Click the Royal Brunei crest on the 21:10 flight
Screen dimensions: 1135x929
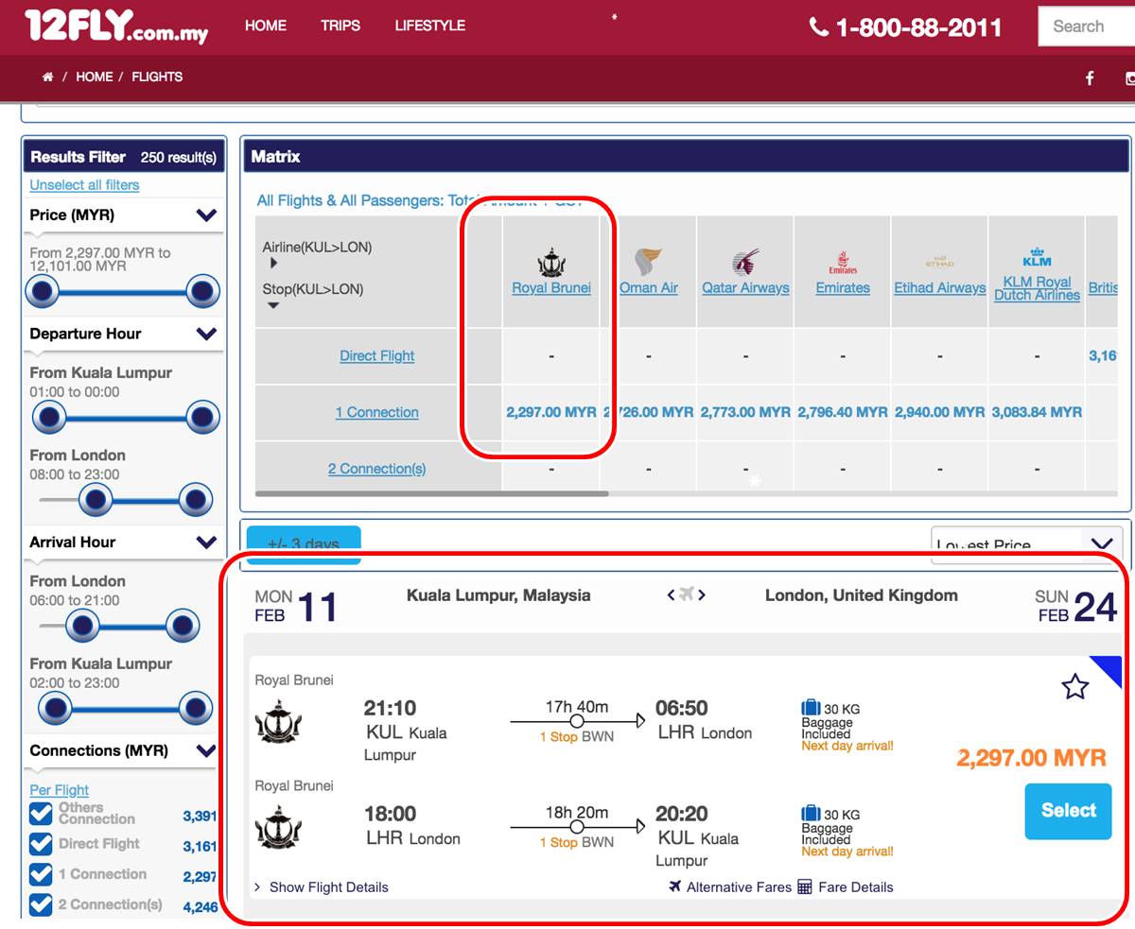(x=278, y=723)
